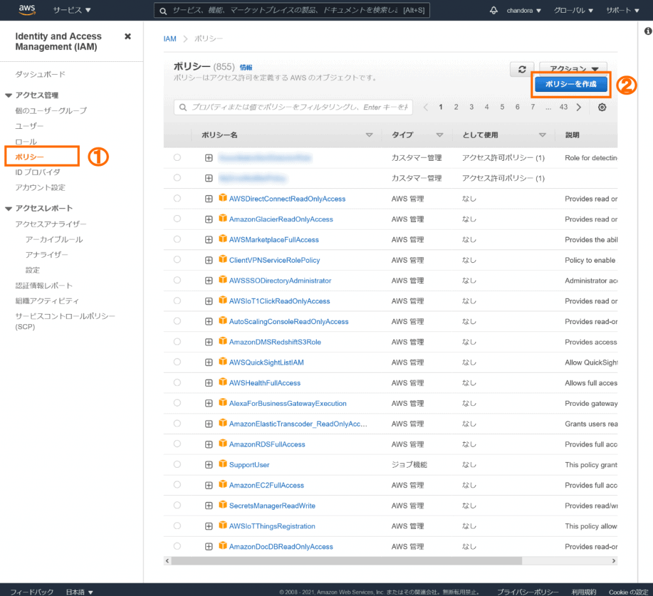Sort by ポリシー名 column arrow

point(369,135)
